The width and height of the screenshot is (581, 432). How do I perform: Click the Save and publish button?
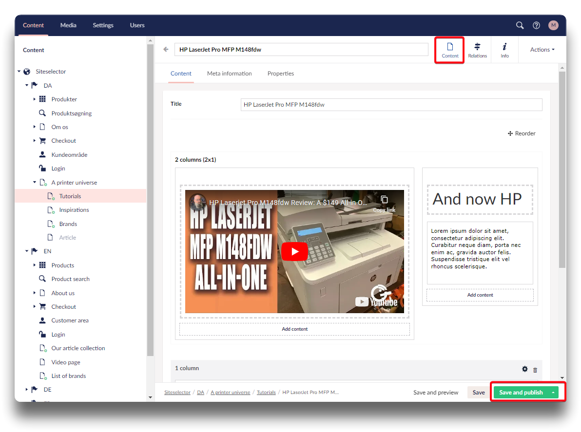[x=521, y=393]
